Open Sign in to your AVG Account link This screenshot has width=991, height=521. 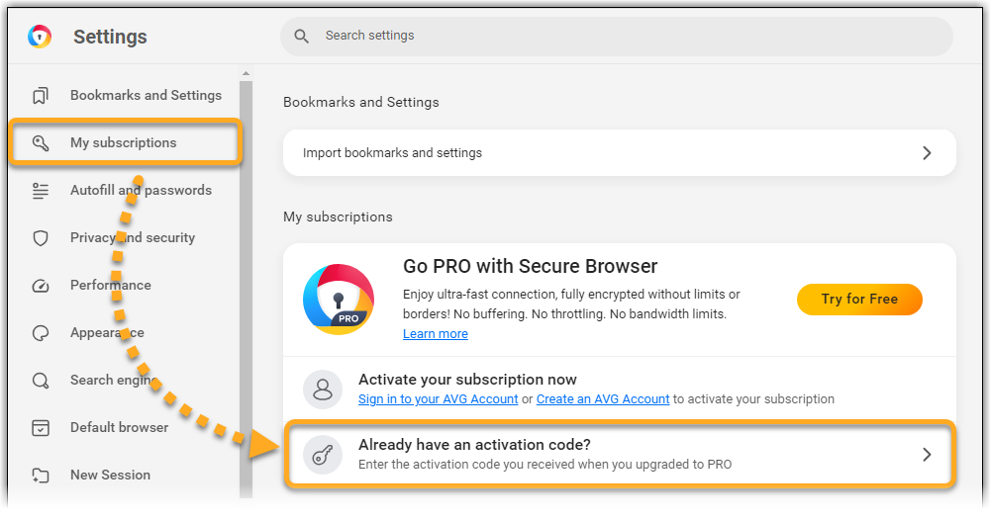[438, 399]
